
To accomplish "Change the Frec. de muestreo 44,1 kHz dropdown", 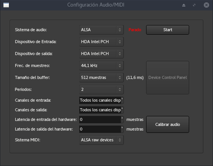I will [x=102, y=66].
